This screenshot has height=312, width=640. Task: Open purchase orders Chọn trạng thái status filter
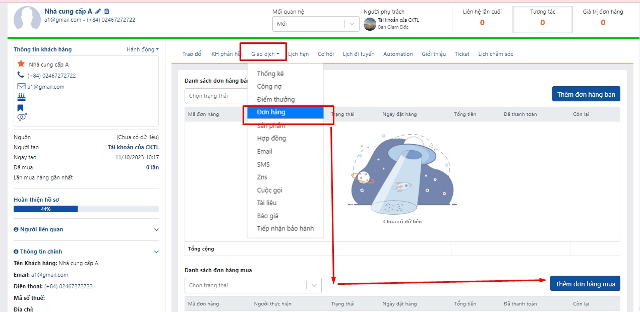pyautogui.click(x=252, y=285)
